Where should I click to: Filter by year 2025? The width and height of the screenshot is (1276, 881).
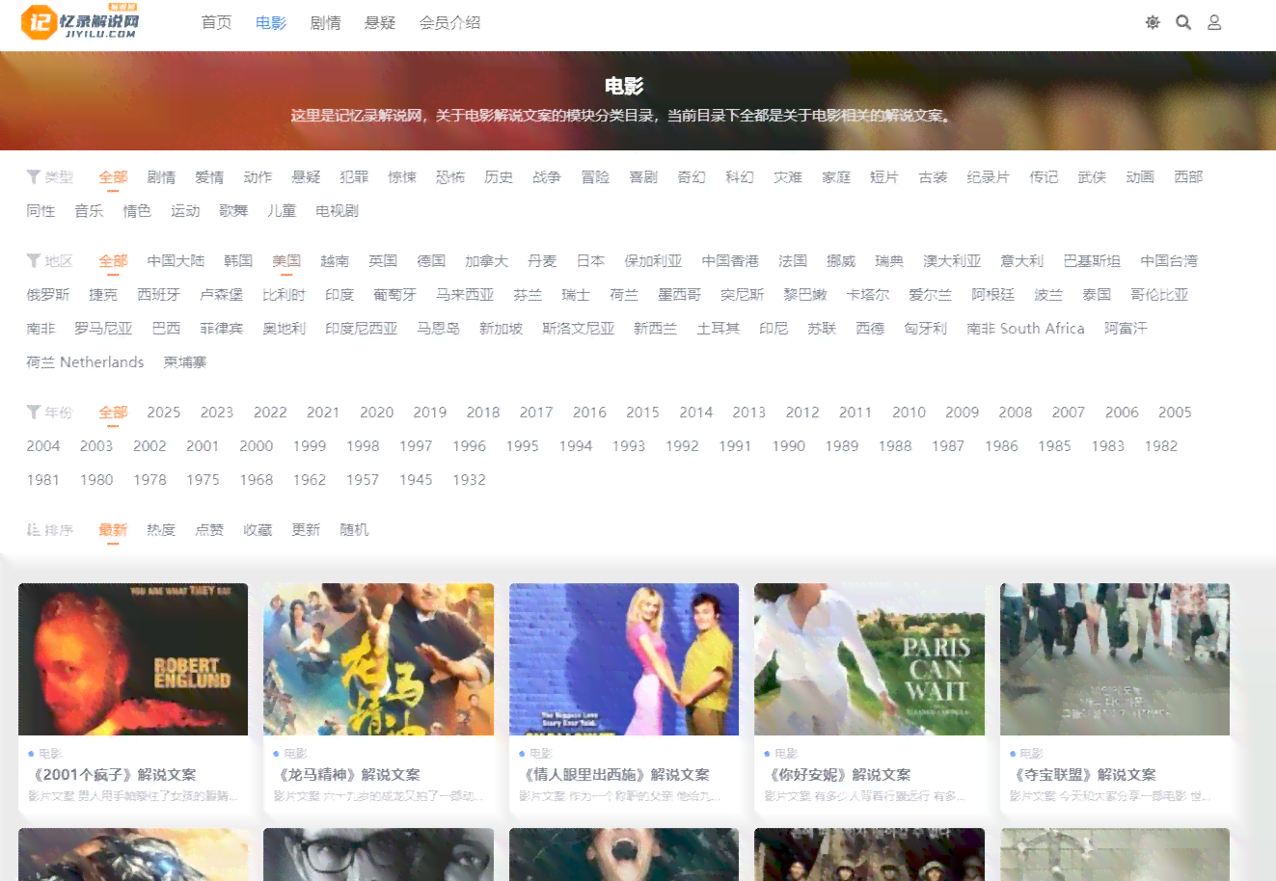pyautogui.click(x=164, y=413)
